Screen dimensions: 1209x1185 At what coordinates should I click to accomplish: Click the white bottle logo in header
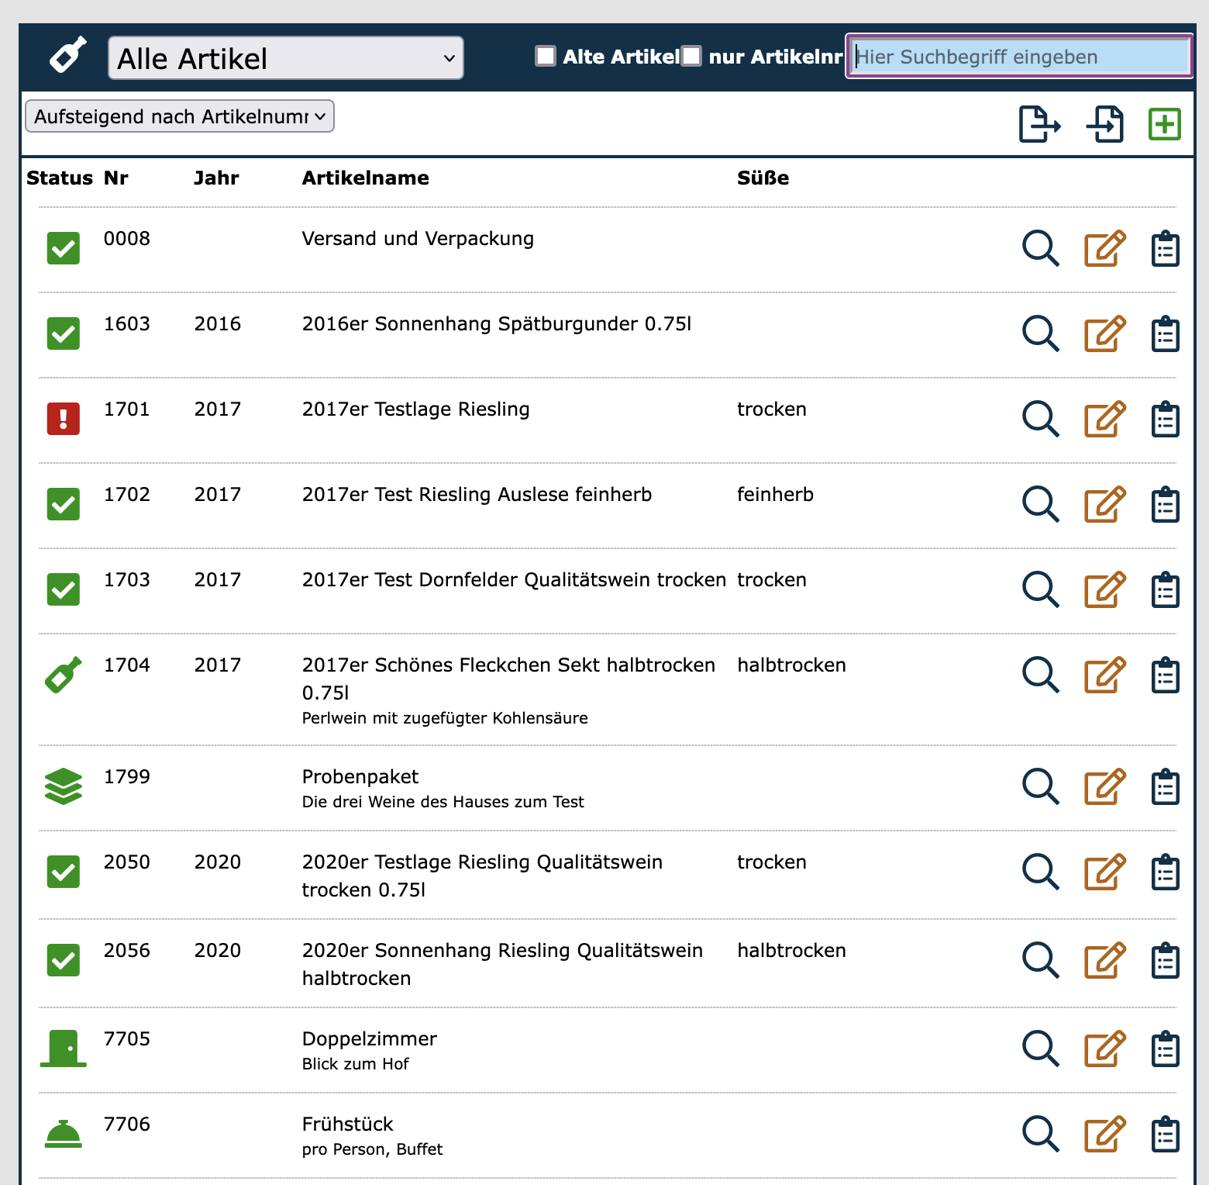(x=67, y=56)
